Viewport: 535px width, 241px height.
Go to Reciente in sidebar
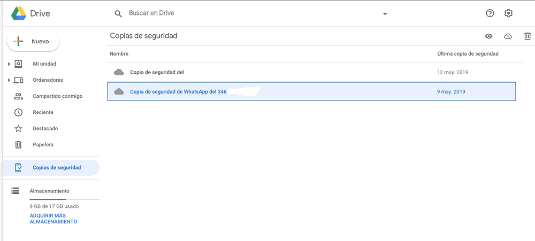tap(43, 112)
